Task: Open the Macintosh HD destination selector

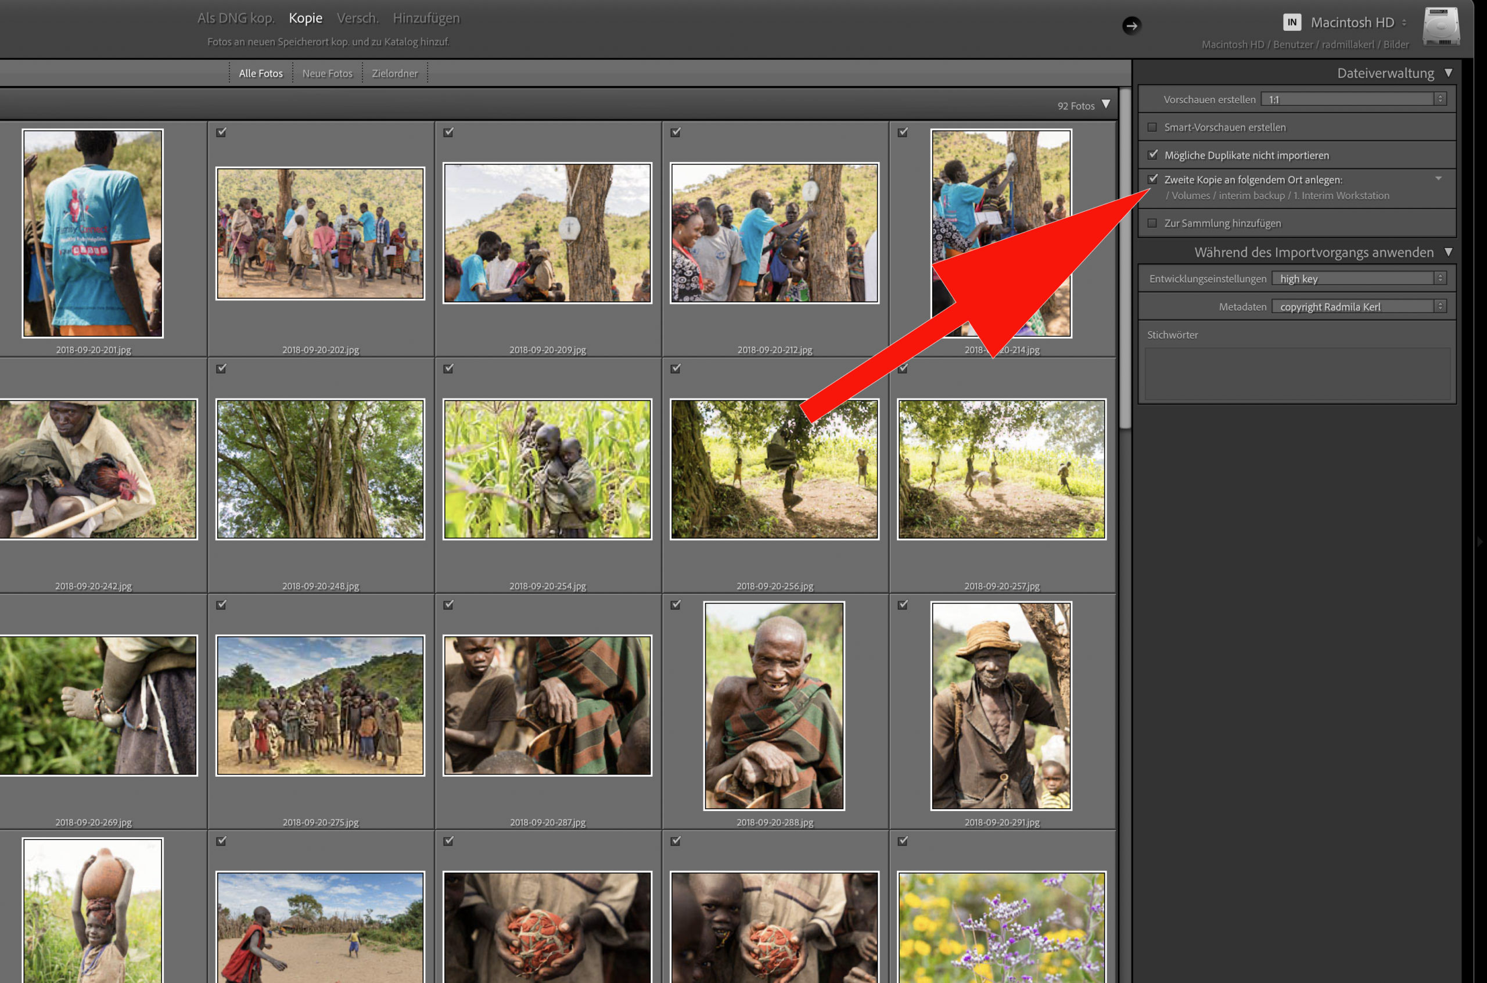Action: pyautogui.click(x=1359, y=23)
